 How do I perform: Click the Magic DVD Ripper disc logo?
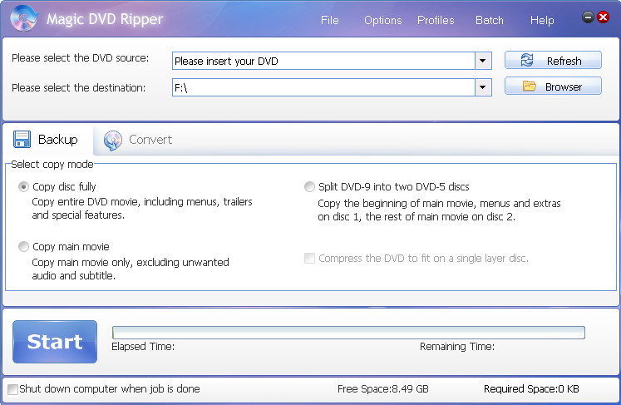(24, 18)
